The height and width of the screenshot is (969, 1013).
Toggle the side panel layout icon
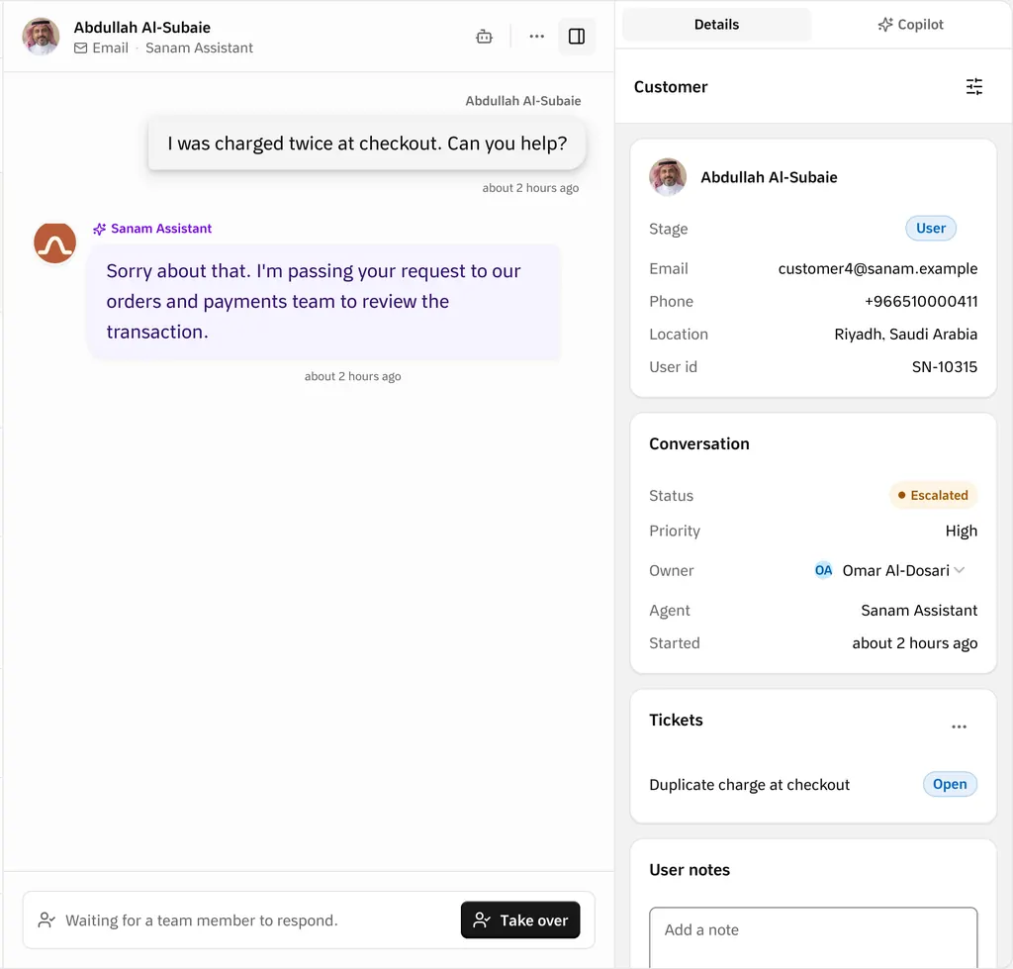coord(577,37)
